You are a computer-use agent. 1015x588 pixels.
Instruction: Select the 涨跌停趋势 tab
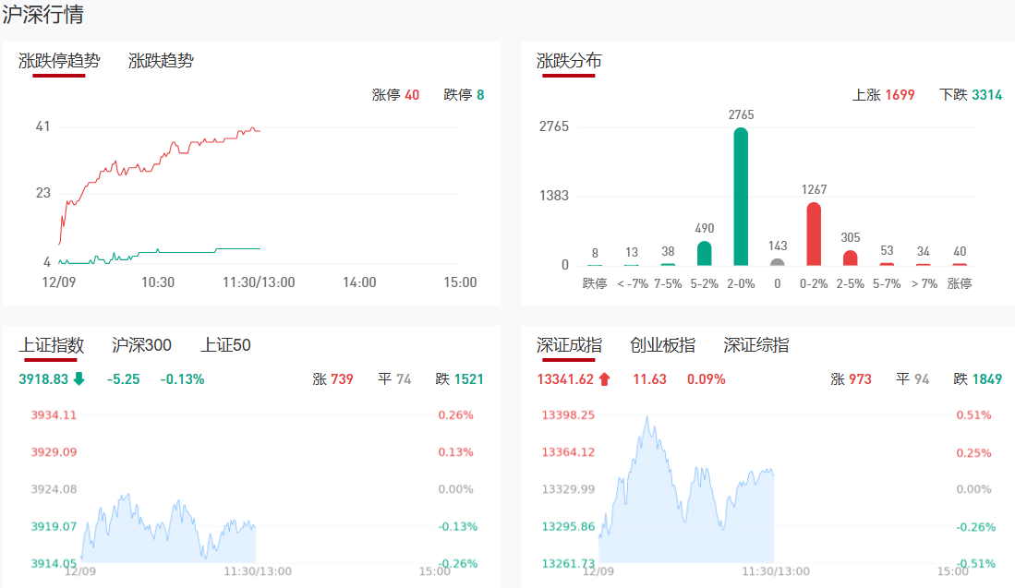pyautogui.click(x=59, y=61)
